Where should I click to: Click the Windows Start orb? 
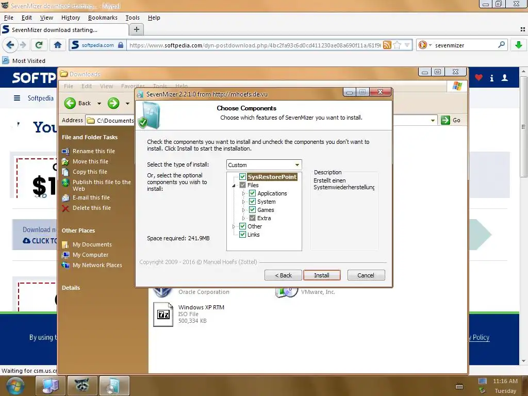[x=15, y=386]
